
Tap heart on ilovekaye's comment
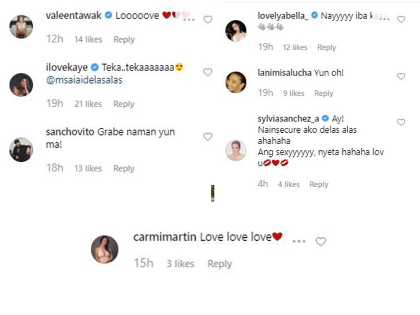[x=207, y=72]
